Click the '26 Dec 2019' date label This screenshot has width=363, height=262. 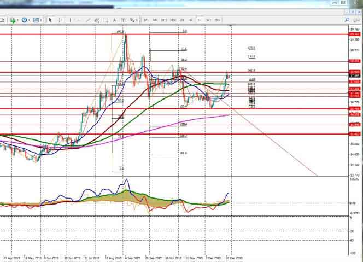point(234,258)
